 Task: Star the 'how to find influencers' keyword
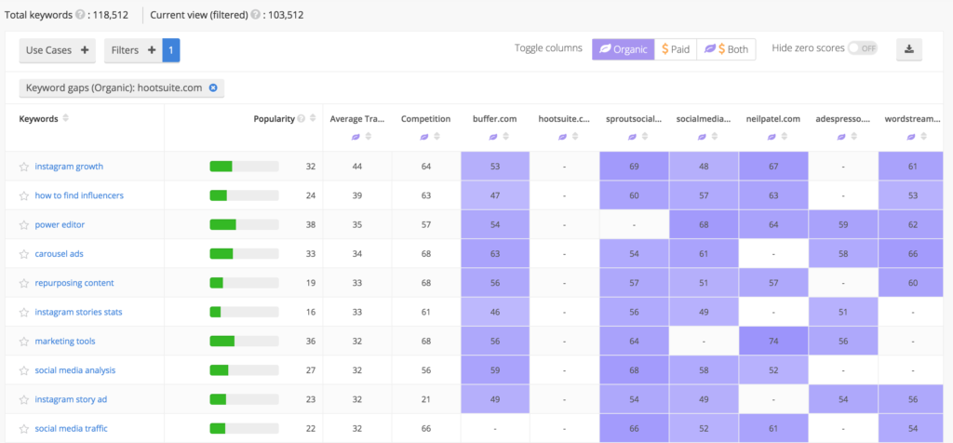tap(23, 195)
